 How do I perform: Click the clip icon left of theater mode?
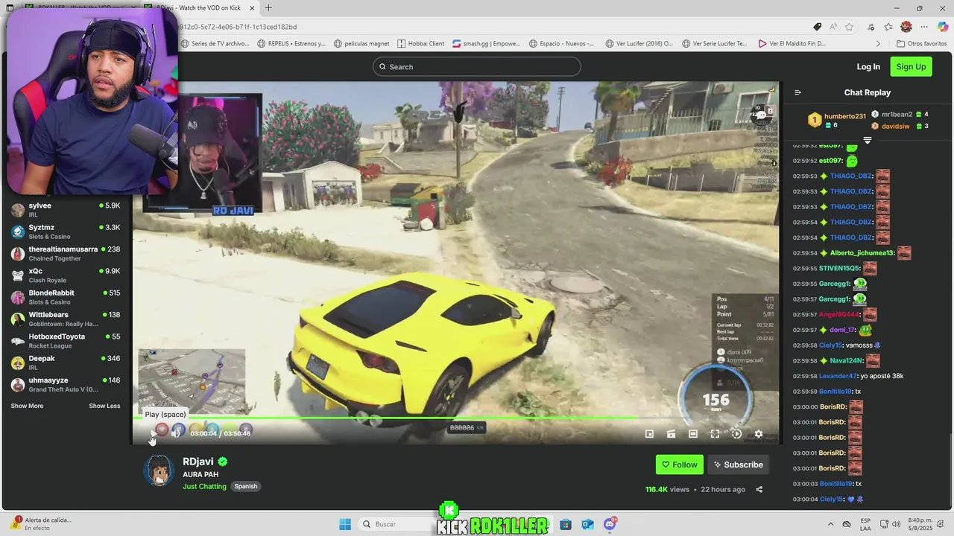[x=671, y=434]
